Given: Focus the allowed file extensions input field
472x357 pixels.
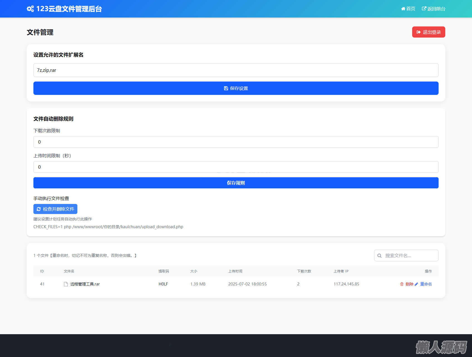Looking at the screenshot, I should [236, 70].
